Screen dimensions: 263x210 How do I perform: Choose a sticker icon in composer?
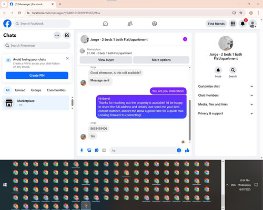pyautogui.click(x=97, y=150)
